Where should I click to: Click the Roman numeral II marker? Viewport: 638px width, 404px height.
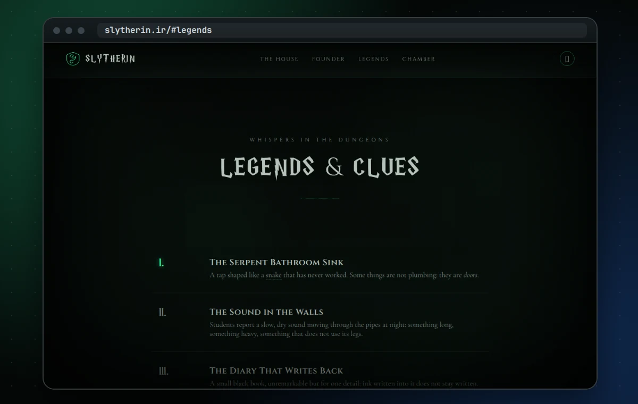162,313
